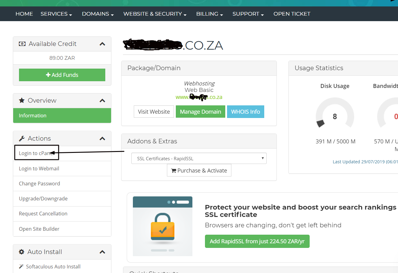Click Purchase & Activate with cart icon
This screenshot has height=273, width=398.
pos(199,170)
